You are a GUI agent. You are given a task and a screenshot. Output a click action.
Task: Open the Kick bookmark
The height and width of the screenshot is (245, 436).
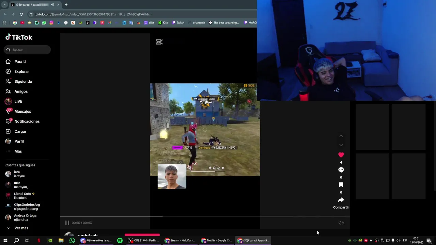(163, 23)
